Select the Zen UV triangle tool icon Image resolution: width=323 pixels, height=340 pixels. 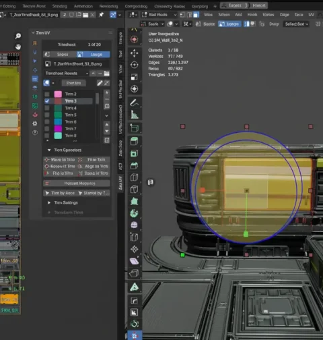pyautogui.click(x=134, y=287)
